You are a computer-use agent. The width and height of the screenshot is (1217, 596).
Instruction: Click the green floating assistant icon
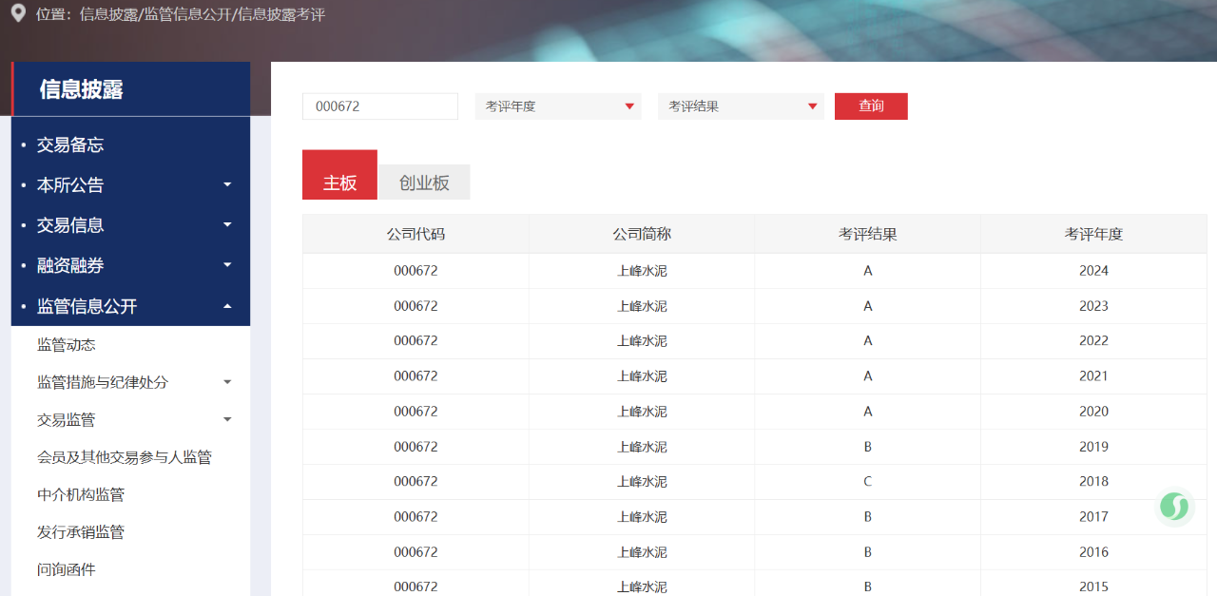click(x=1174, y=507)
